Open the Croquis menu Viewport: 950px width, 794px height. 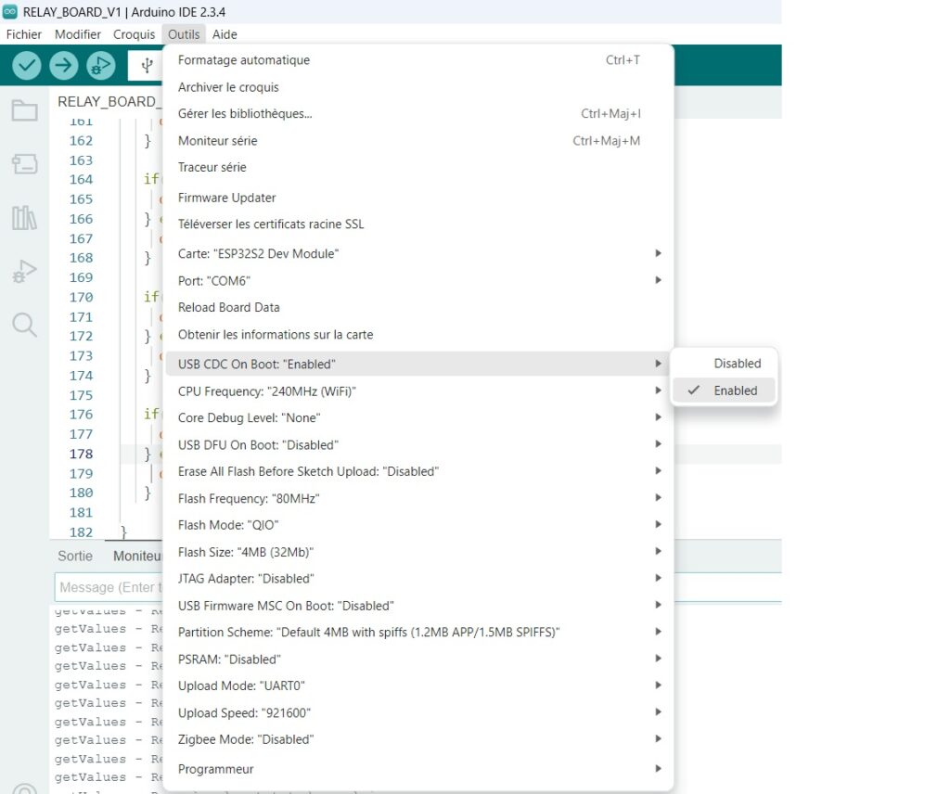tap(134, 34)
